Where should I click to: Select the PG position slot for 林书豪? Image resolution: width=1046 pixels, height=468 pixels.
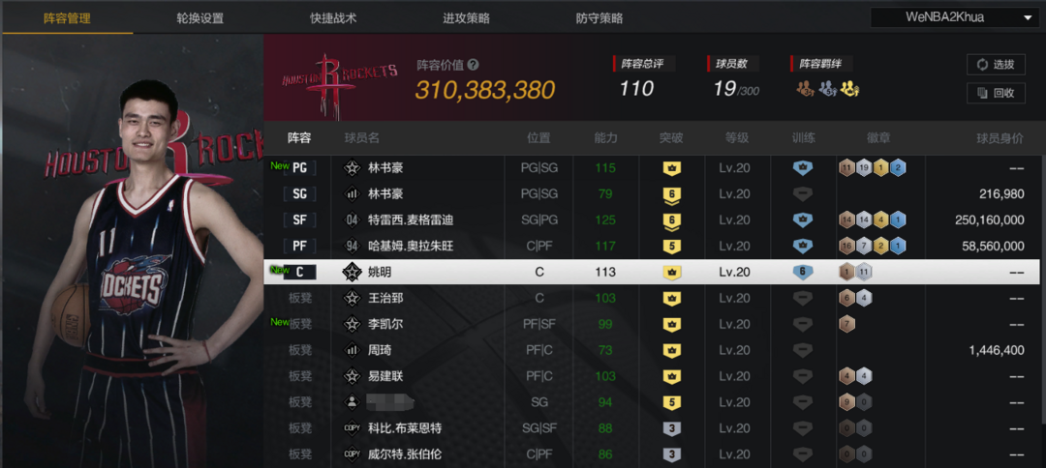[x=299, y=167]
